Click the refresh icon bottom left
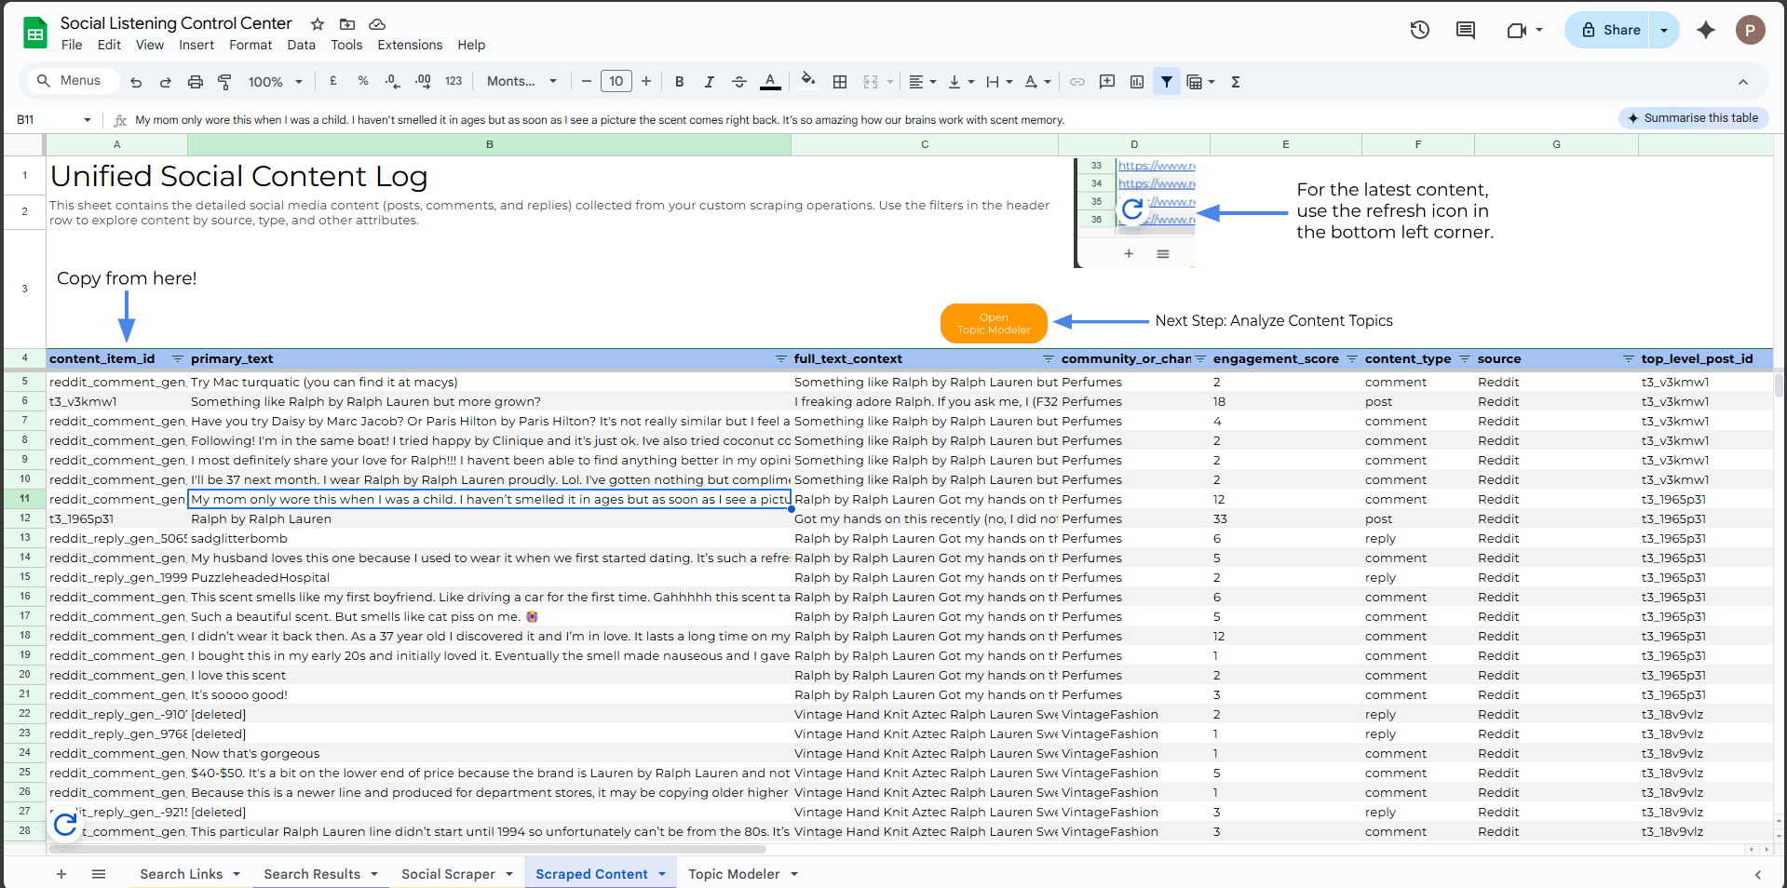This screenshot has height=888, width=1787. tap(65, 824)
